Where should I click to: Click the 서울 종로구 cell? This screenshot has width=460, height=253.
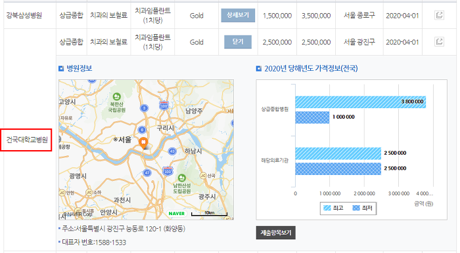(359, 15)
